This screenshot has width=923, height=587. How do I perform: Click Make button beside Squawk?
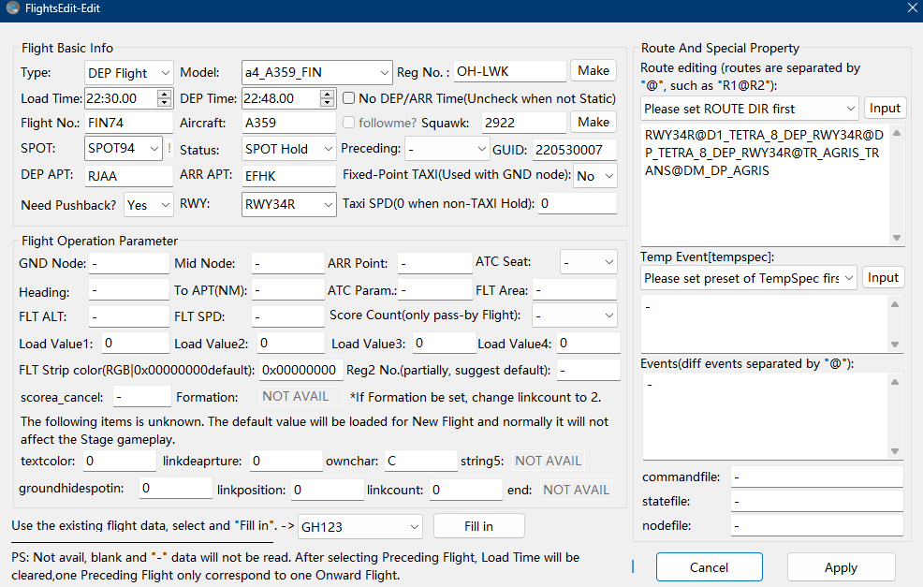click(593, 122)
